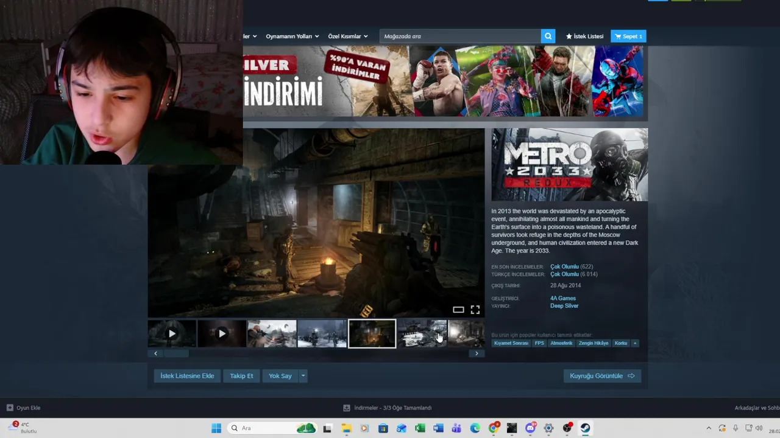Open the Yok Say dropdown arrow

(303, 376)
